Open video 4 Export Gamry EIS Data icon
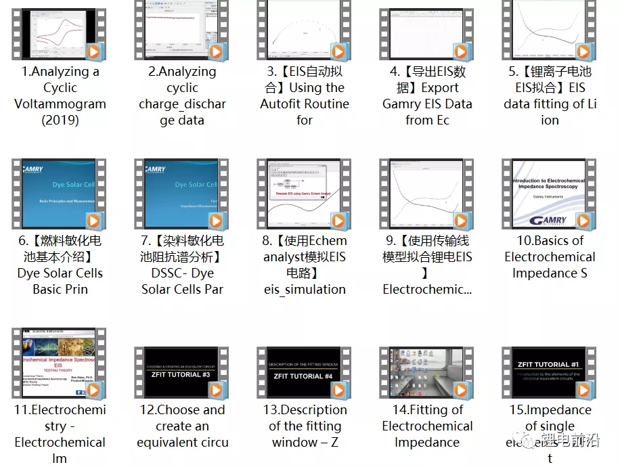This screenshot has width=620, height=467. click(427, 30)
